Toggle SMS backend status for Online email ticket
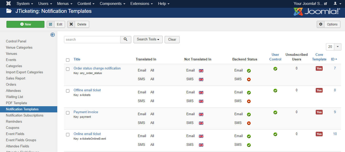The width and height of the screenshot is (345, 152). [249, 145]
